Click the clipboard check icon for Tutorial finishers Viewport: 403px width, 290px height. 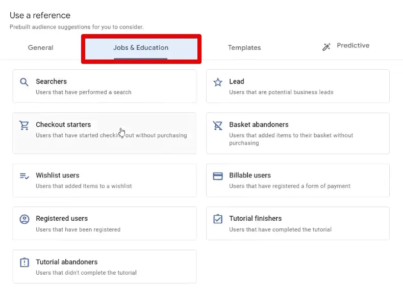[x=218, y=219]
